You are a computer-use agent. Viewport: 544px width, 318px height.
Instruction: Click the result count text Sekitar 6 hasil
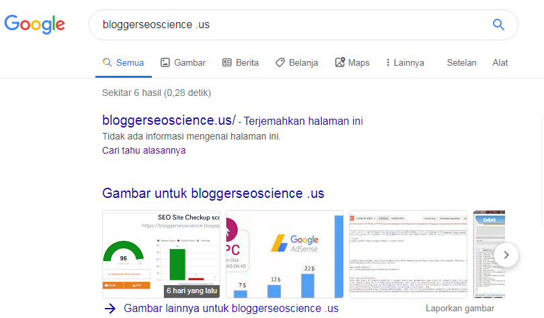click(156, 93)
